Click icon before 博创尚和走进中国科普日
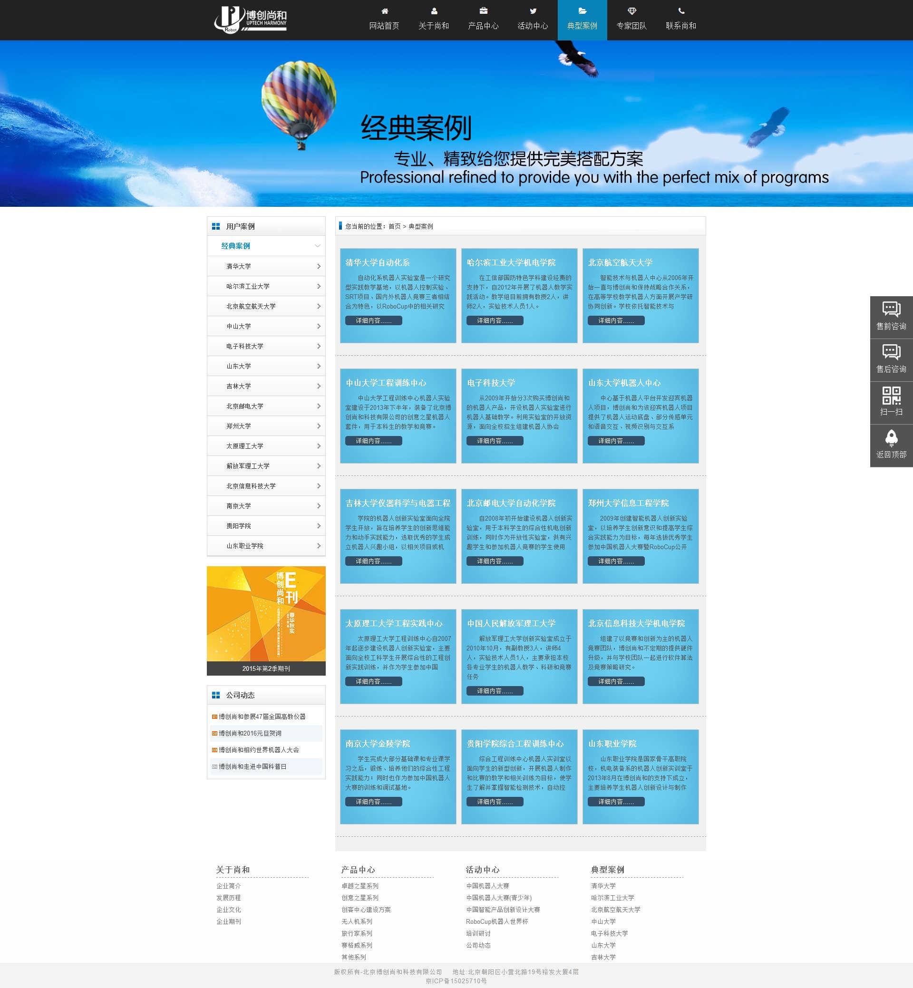Image resolution: width=913 pixels, height=988 pixels. coord(214,767)
